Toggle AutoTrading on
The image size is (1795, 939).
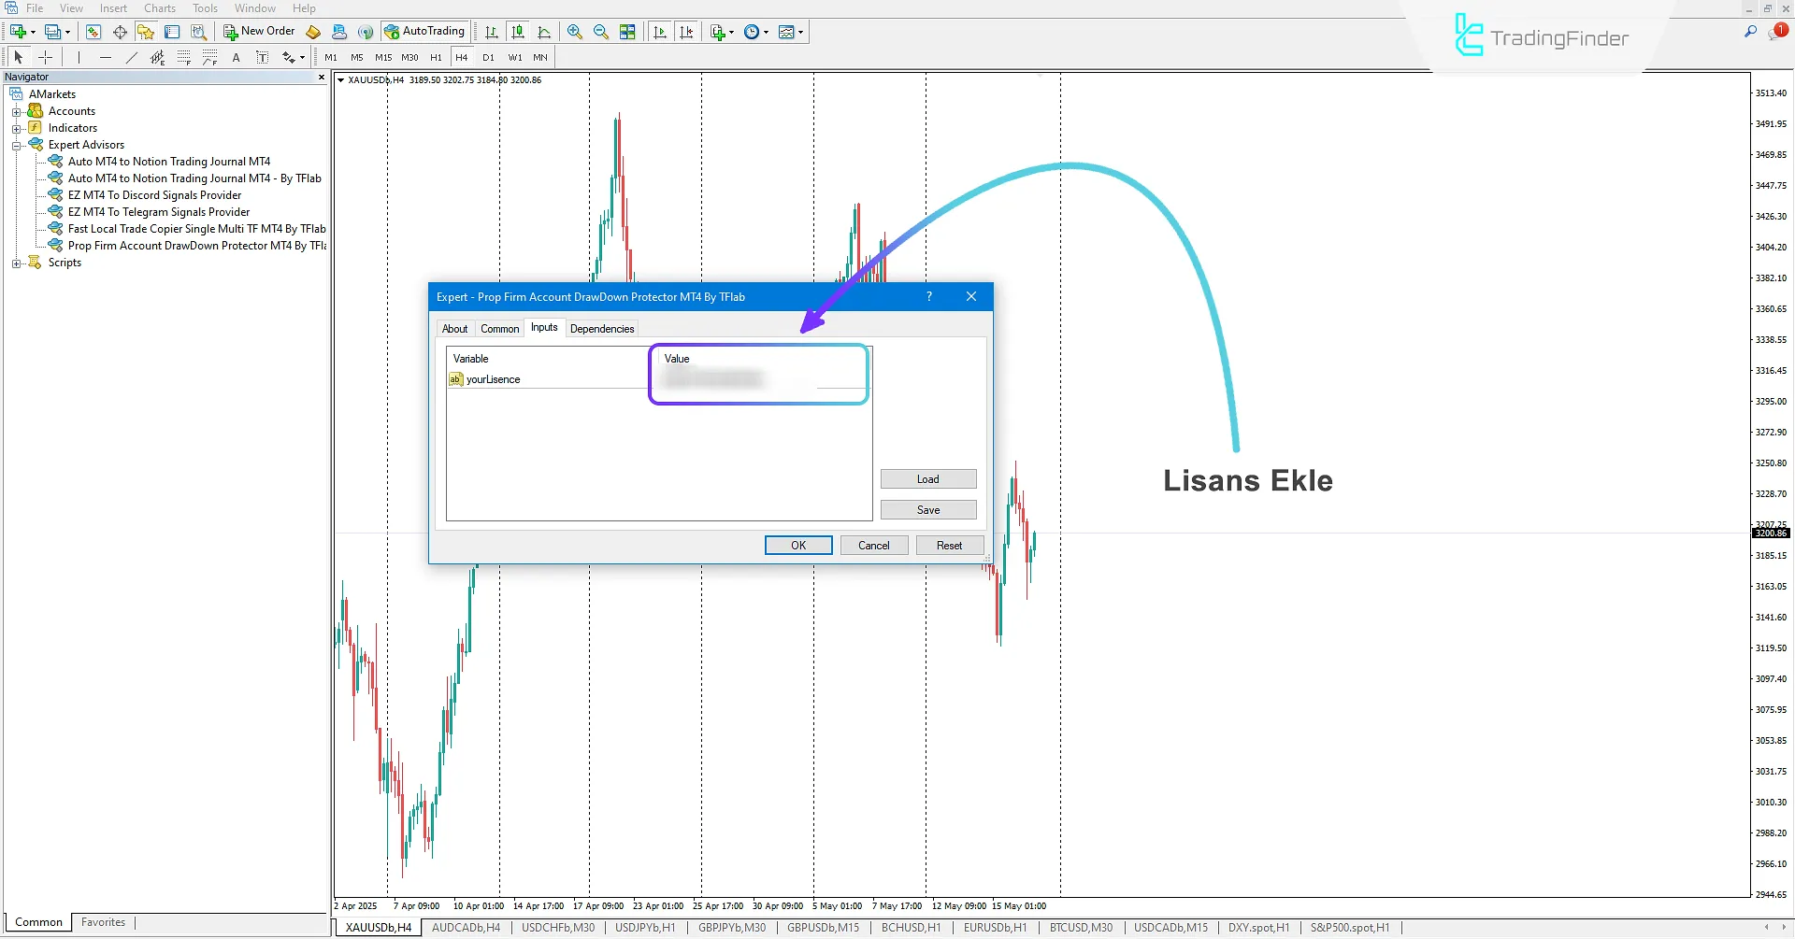425,31
